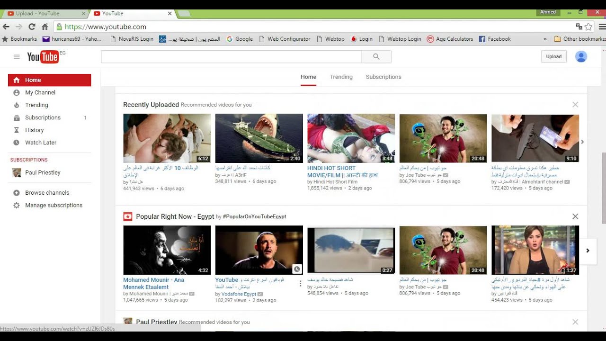Click the My Channel sidebar icon
The image size is (606, 341).
tap(17, 93)
